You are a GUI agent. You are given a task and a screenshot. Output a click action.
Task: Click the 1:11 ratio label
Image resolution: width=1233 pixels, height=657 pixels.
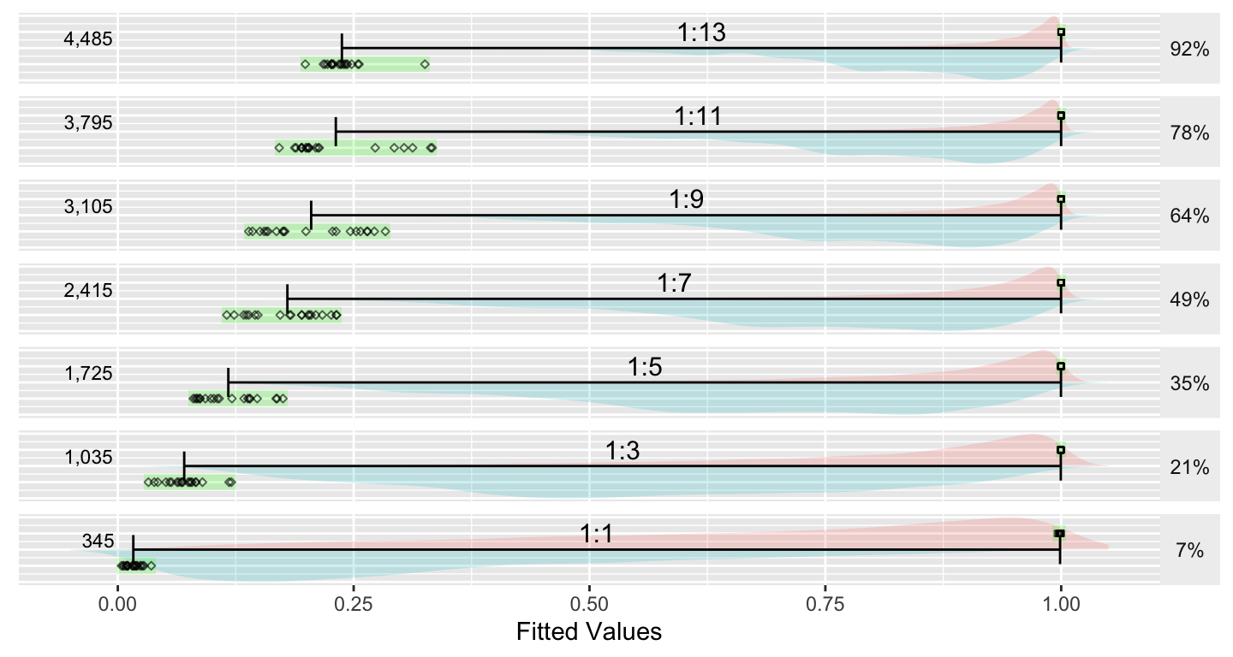point(697,116)
